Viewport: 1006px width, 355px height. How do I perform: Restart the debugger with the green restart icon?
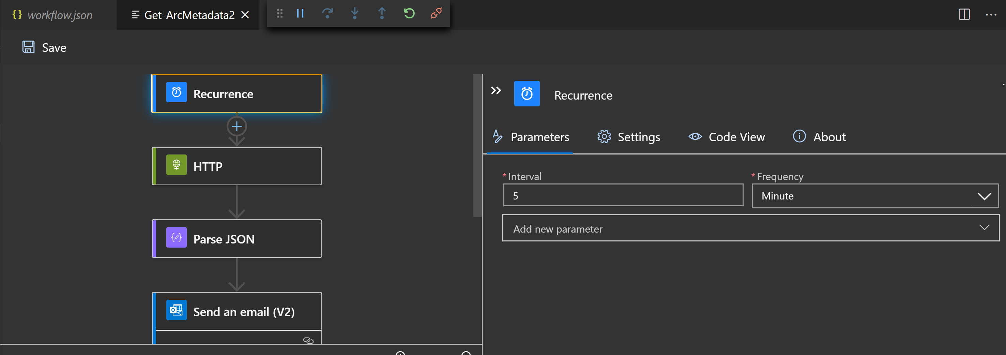click(x=409, y=14)
